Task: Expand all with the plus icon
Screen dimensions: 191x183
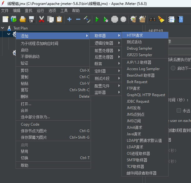Action: [x=69, y=19]
